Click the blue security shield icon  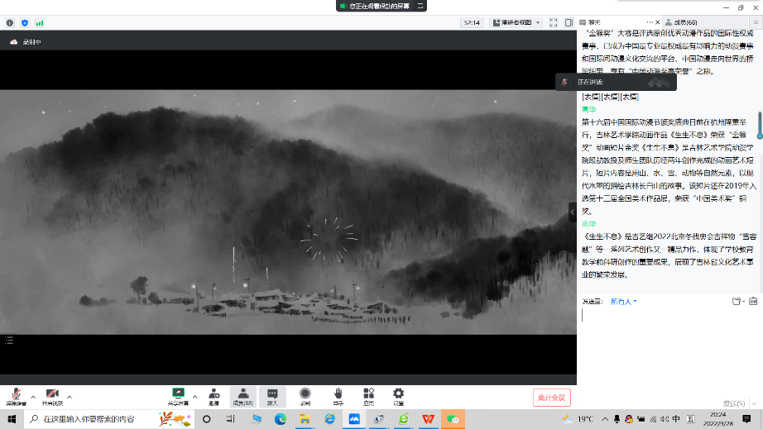[25, 23]
